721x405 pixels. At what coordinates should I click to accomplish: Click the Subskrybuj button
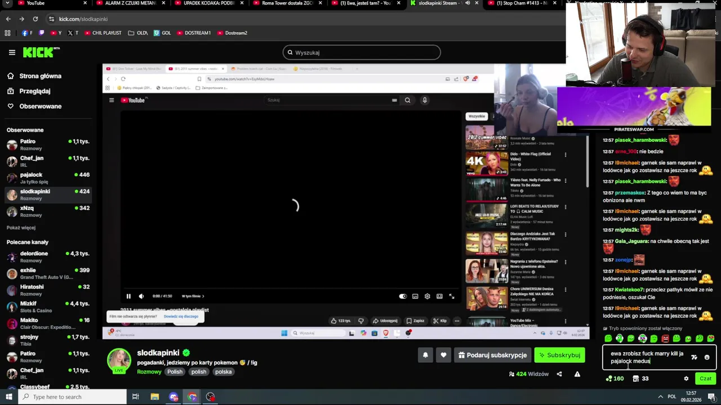click(559, 355)
